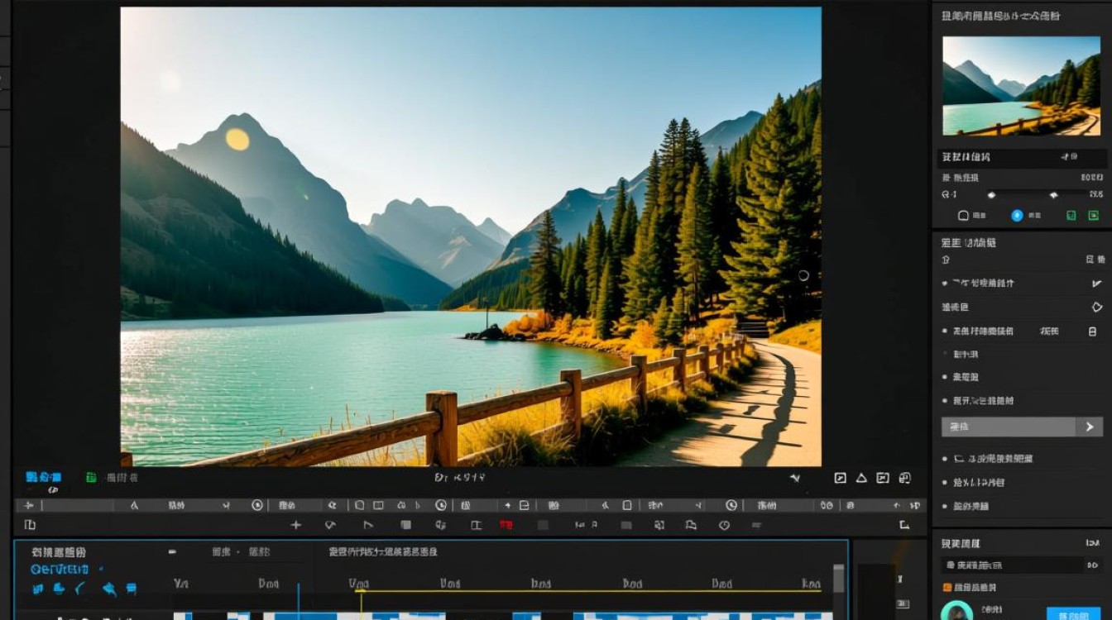1112x620 pixels.
Task: Select the rounded-square option beside the blue circle
Action: 963,216
